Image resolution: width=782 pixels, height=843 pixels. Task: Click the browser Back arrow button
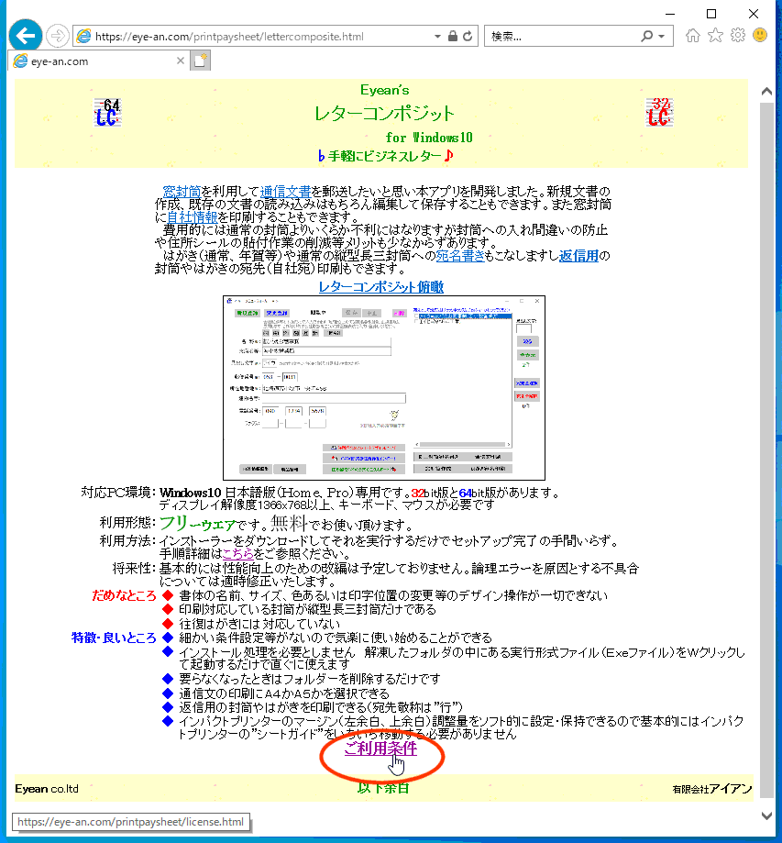pyautogui.click(x=26, y=36)
